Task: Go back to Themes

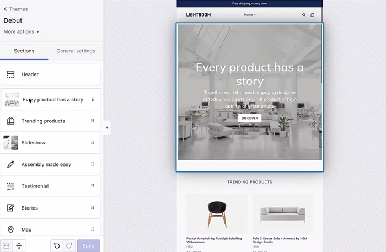Action: coord(15,9)
